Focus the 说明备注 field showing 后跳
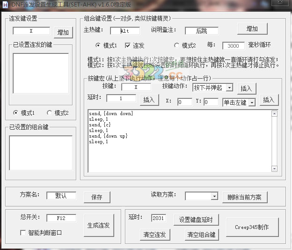Image resolution: width=292 pixels, height=250 pixels. (x=202, y=31)
